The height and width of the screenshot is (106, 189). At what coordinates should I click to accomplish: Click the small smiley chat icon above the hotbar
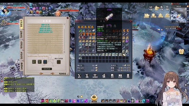click(82, 97)
